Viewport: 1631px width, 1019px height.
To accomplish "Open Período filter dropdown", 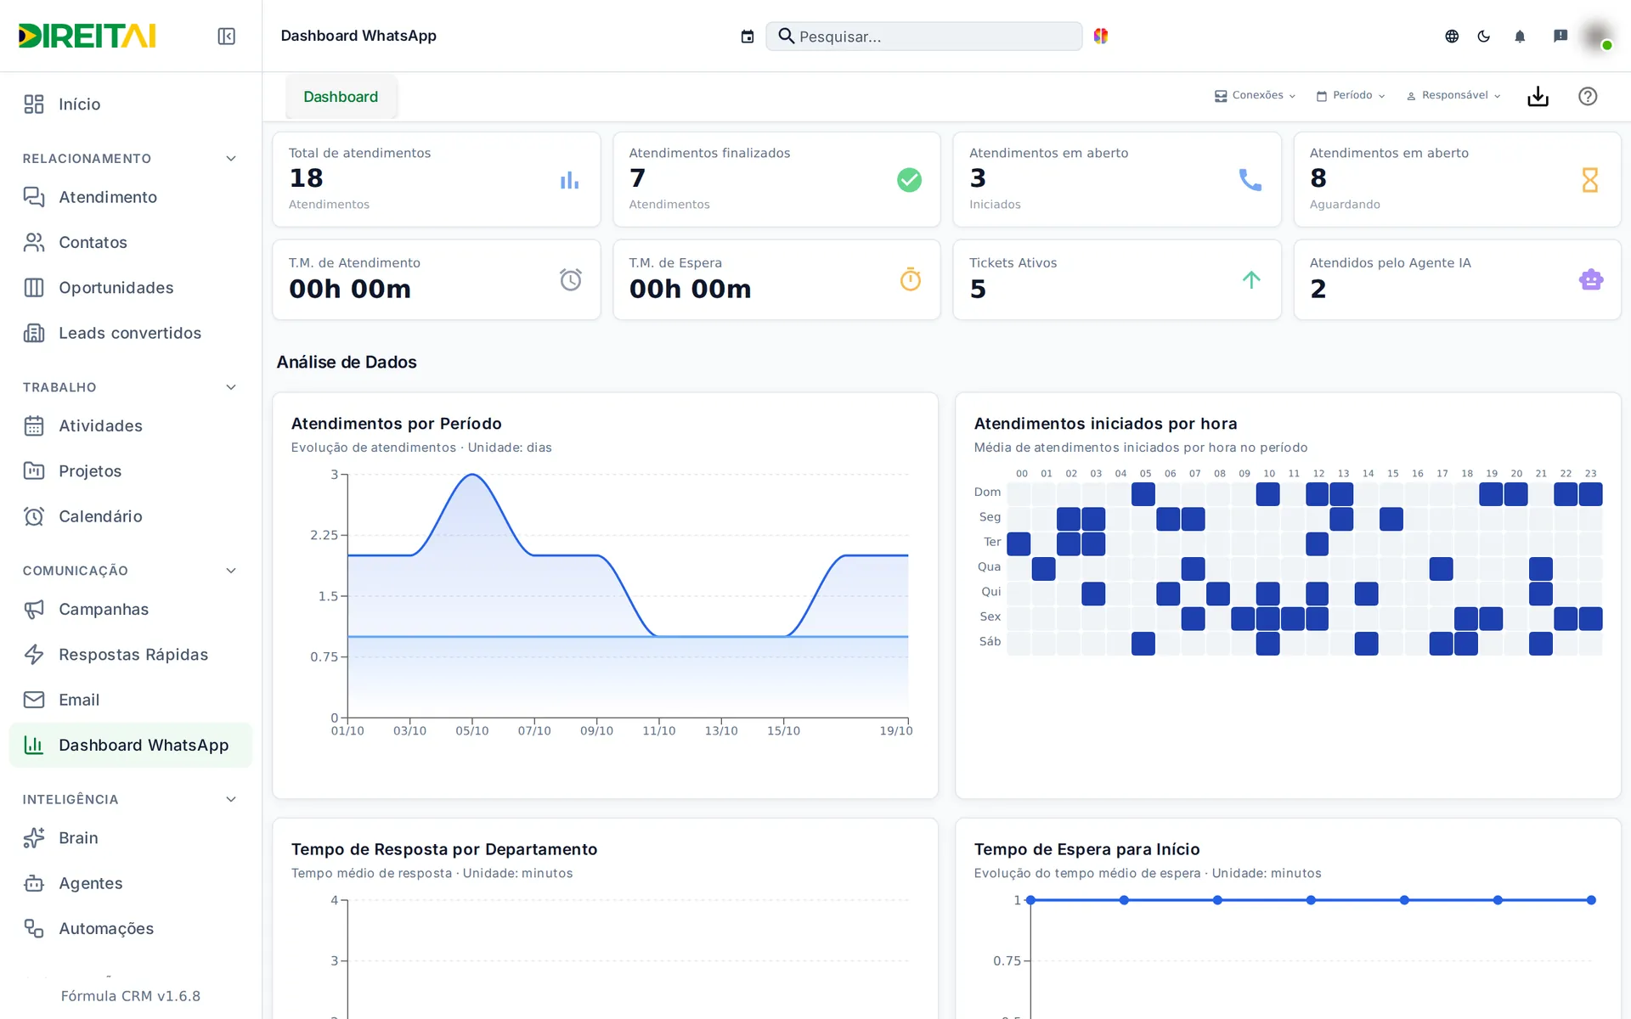I will [x=1351, y=95].
